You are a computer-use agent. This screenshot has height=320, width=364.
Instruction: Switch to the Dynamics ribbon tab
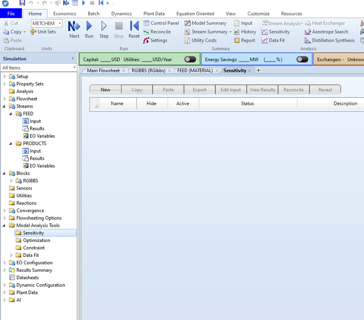[121, 13]
